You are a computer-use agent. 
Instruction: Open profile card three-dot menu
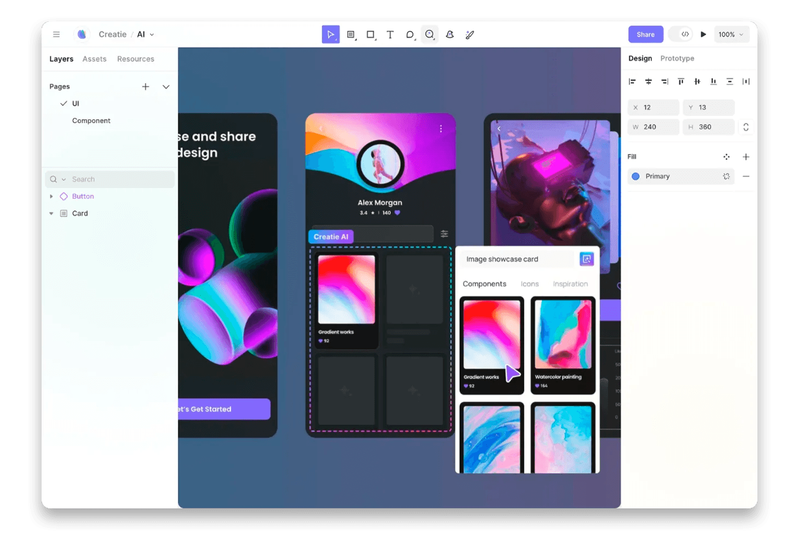pyautogui.click(x=441, y=128)
